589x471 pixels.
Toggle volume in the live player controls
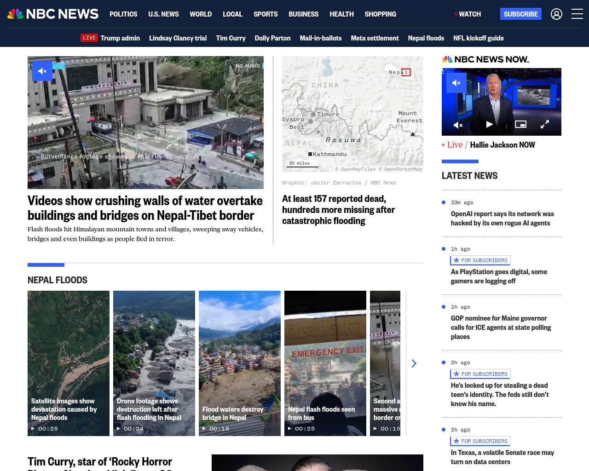(458, 125)
